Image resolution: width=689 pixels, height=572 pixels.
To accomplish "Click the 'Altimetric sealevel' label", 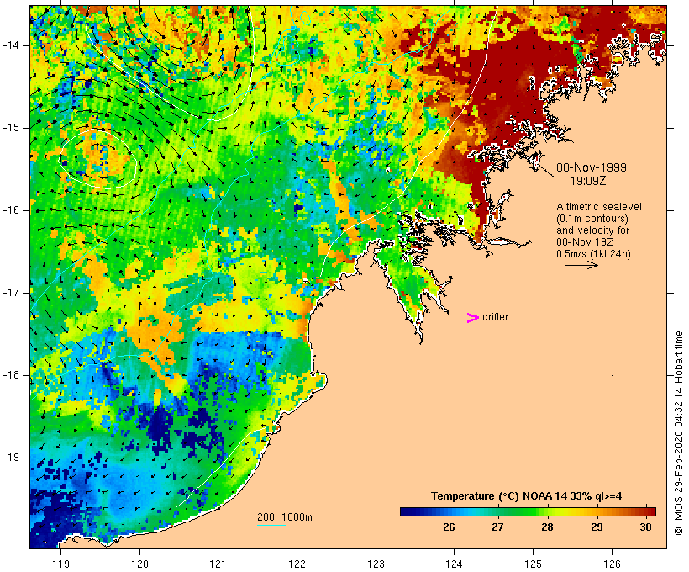I will click(599, 207).
